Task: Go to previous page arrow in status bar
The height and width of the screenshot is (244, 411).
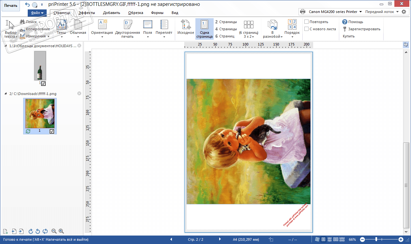Action: click(171, 239)
